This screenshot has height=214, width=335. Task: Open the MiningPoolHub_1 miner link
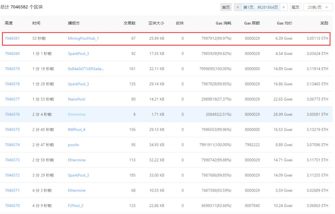(83, 38)
